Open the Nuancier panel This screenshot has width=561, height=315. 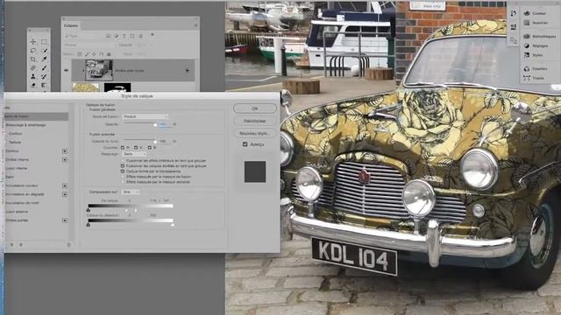click(x=536, y=23)
